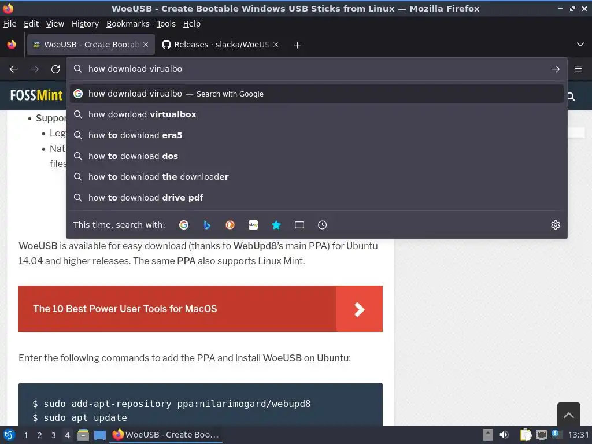
Task: Choose suggestion 'how to download the downloader'
Action: tap(317, 177)
